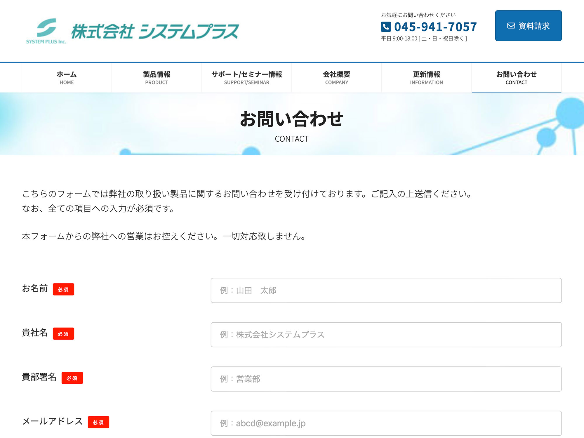The image size is (584, 438).
Task: Open the 会社概要 COMPANY page
Action: pos(336,78)
